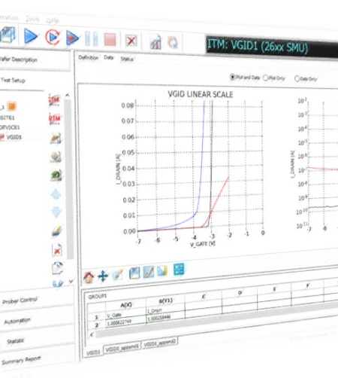Click the blue calculator icon below graph

tap(179, 269)
